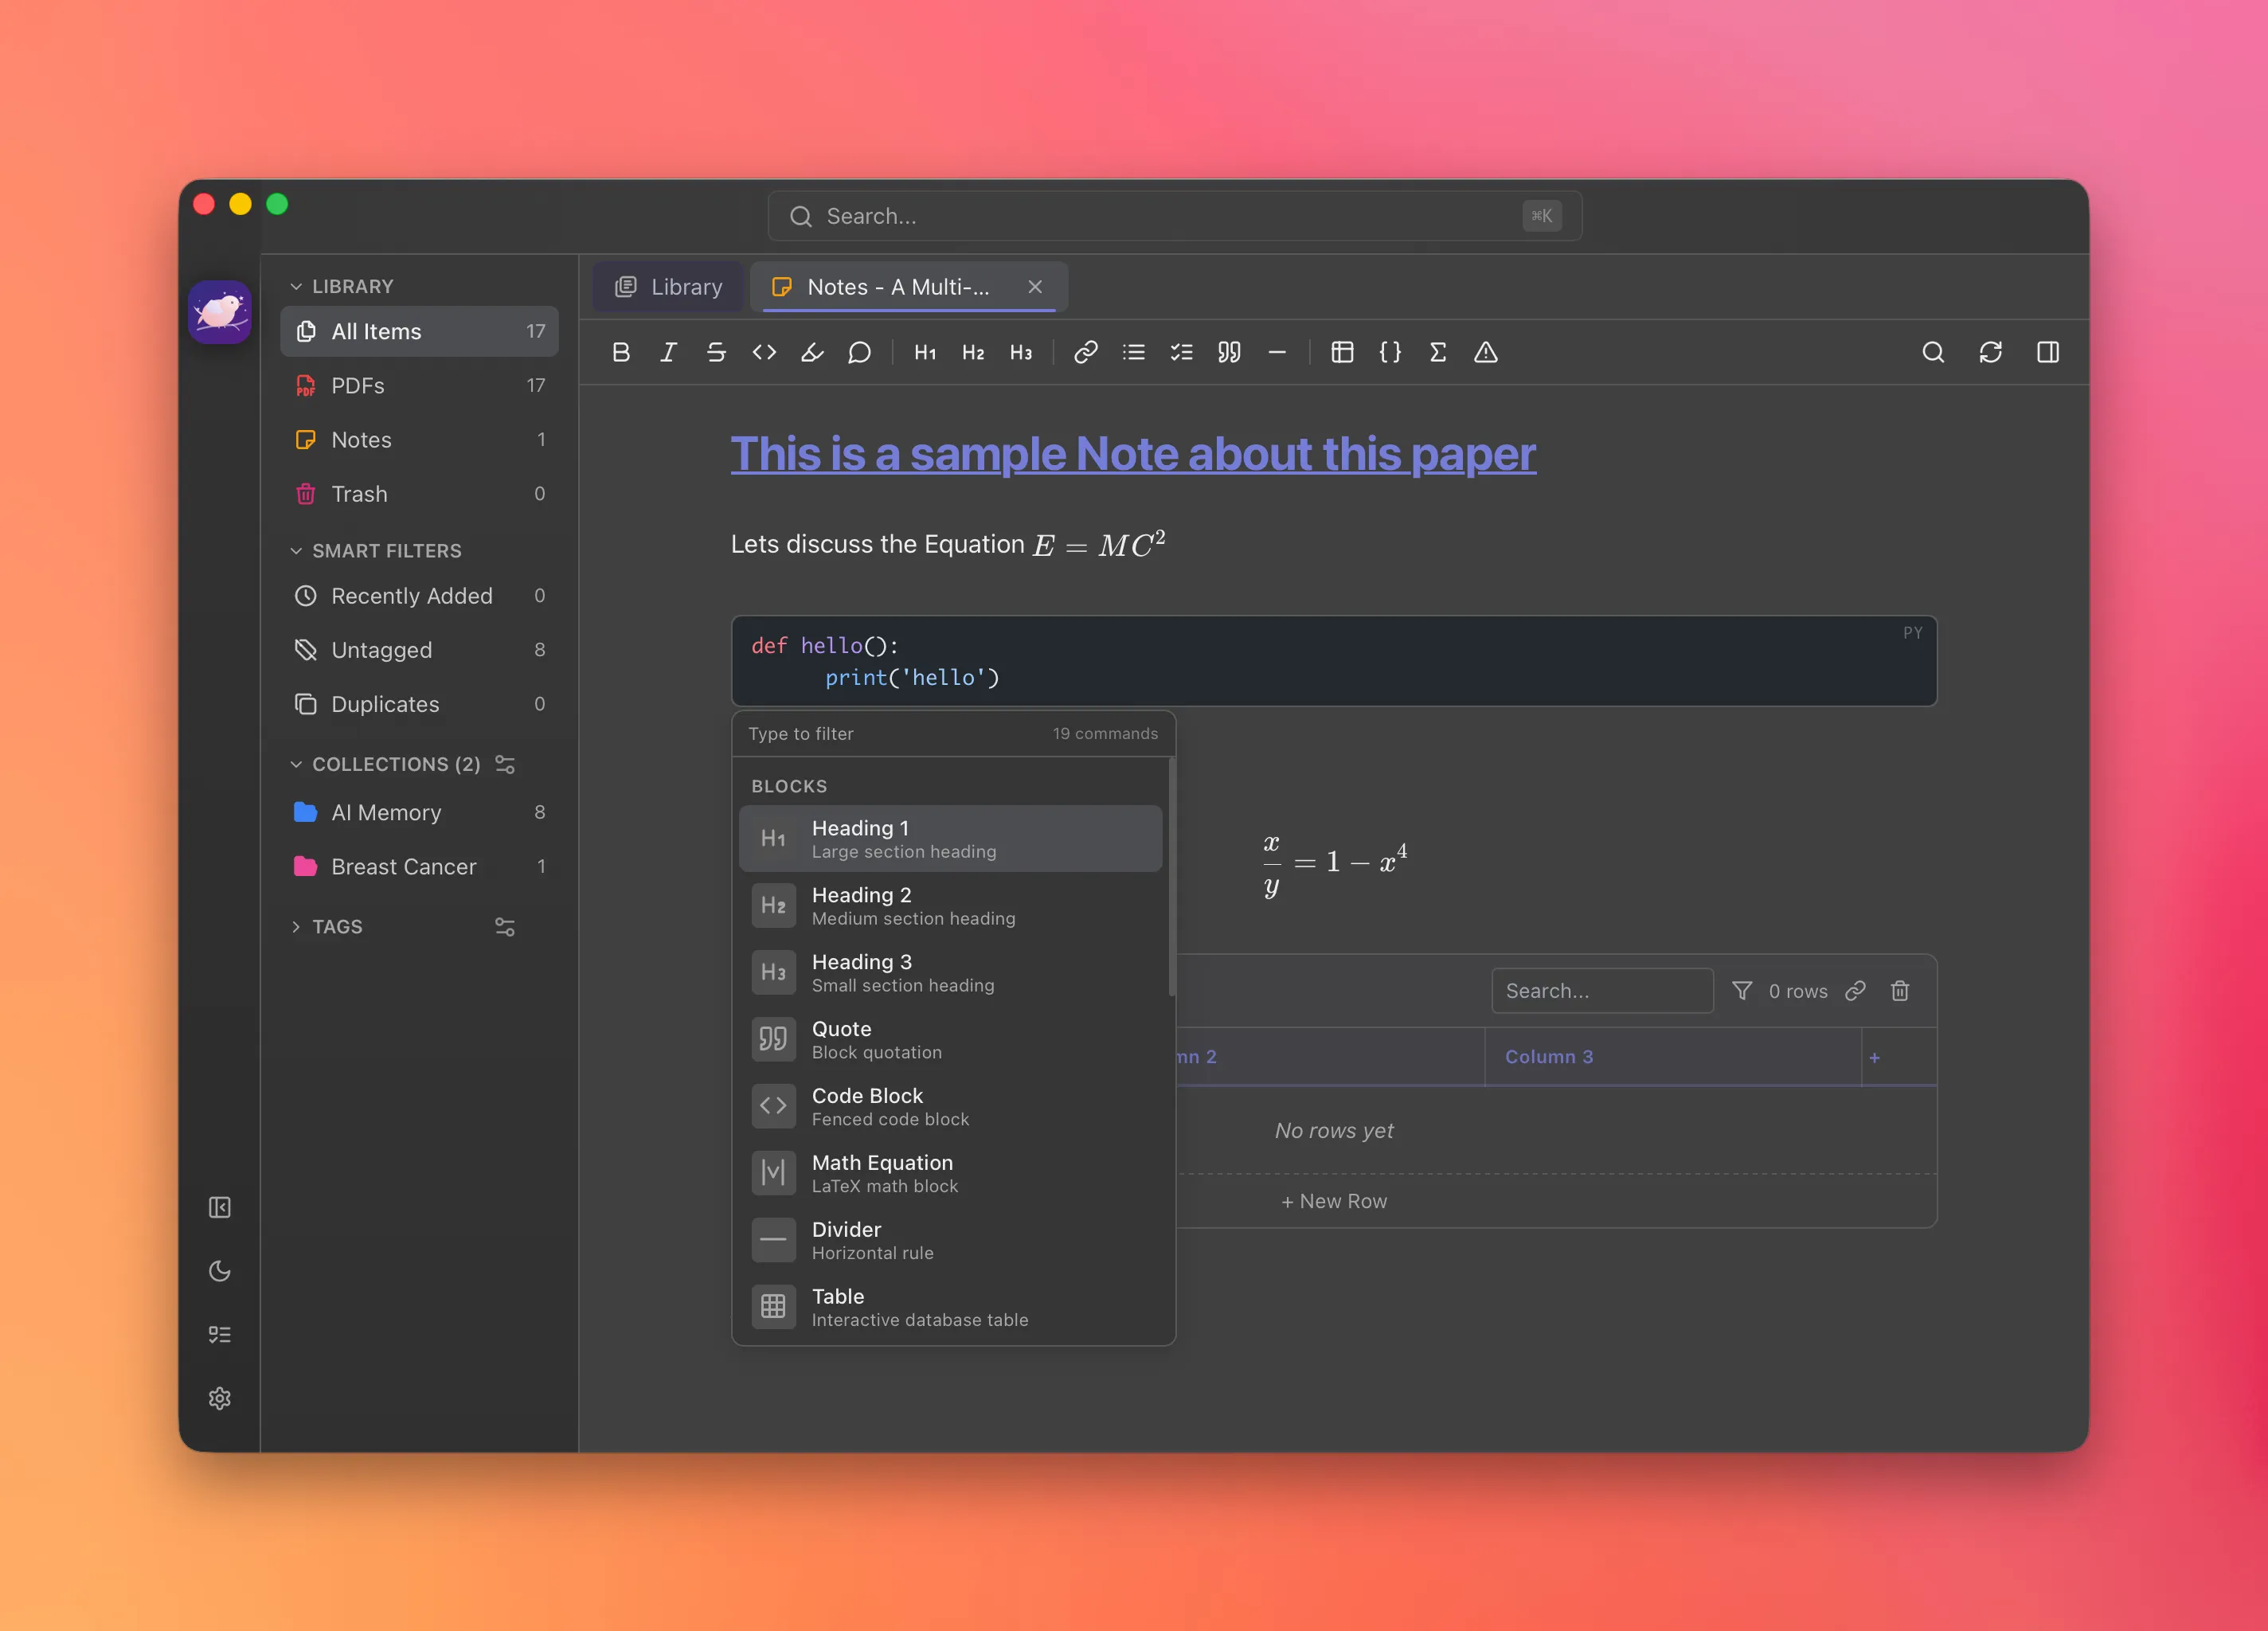Collapse the left sidebar icon

(220, 1208)
